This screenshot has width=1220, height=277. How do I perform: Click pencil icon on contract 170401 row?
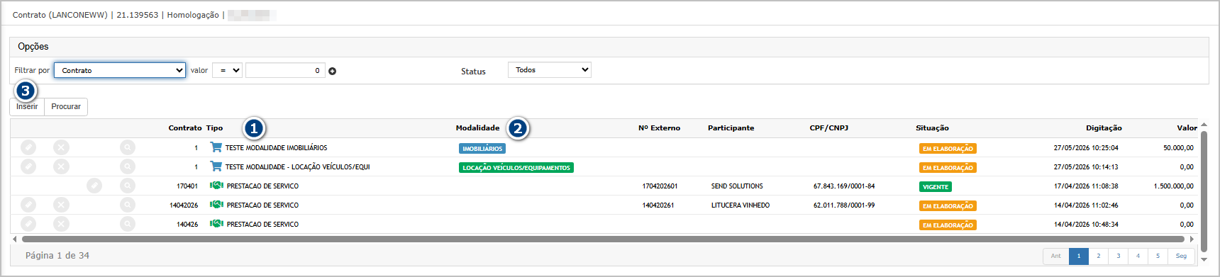[x=94, y=186]
